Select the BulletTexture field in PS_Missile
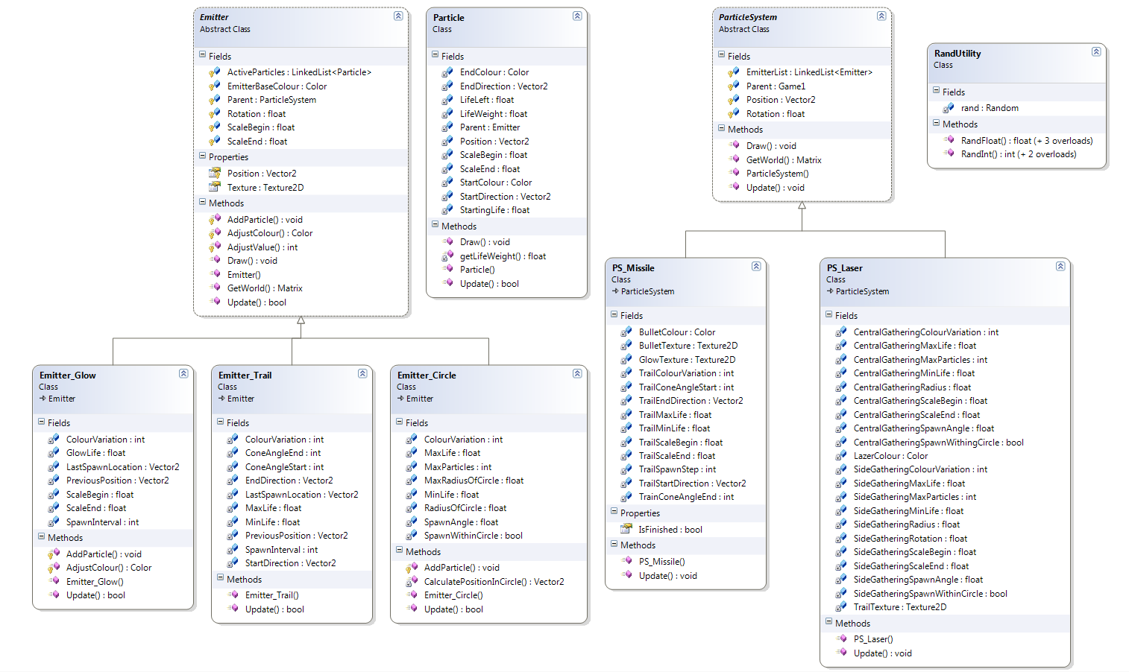 (688, 346)
